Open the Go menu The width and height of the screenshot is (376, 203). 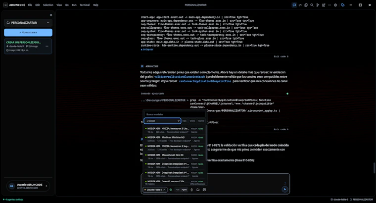pos(67,5)
